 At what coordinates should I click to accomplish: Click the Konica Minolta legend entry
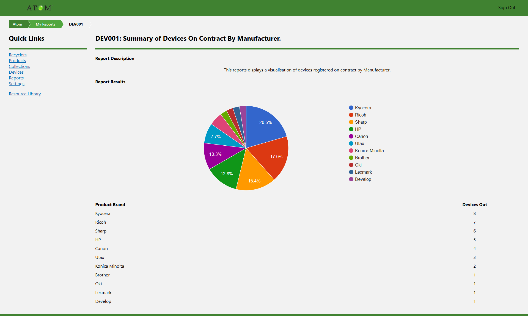click(x=369, y=151)
